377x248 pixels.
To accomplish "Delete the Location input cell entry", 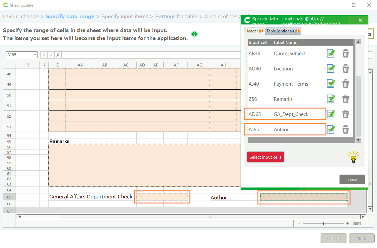I will 345,68.
